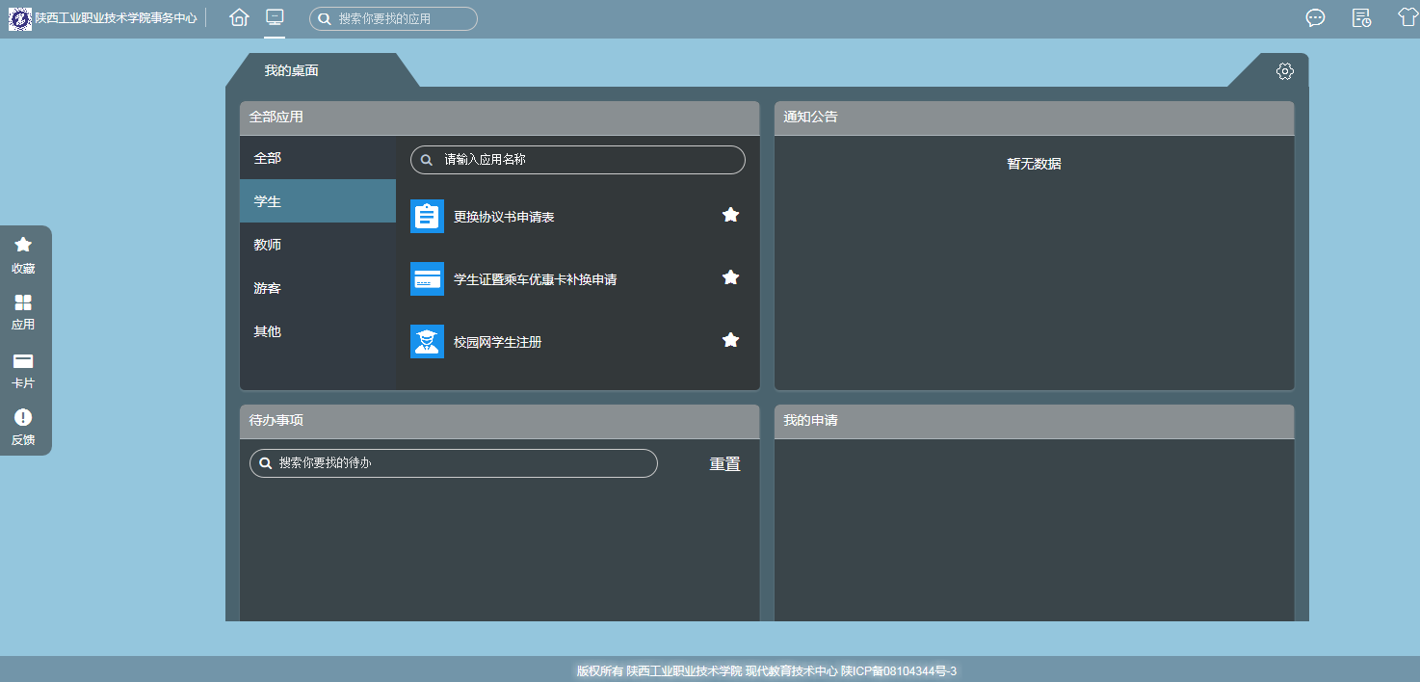1420x682 pixels.
Task: Click the 校园网学生注册 graduate icon
Action: [427, 341]
